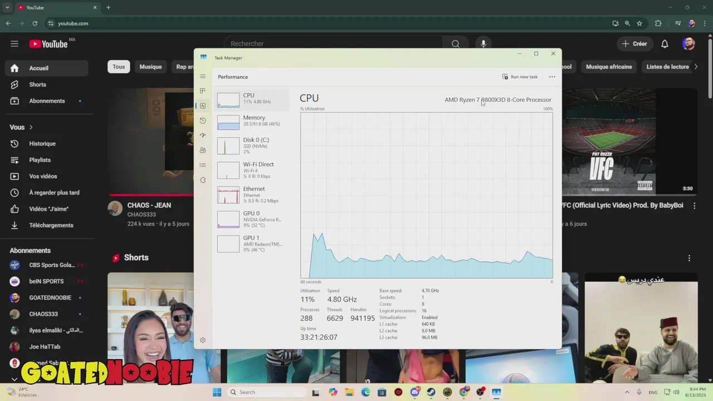Open App history page in Task Manager

[x=203, y=120]
